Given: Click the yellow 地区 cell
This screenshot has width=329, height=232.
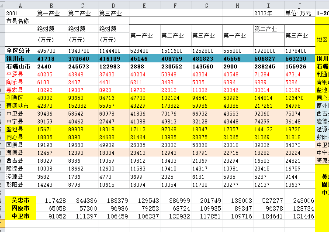Looking at the screenshot, I should [x=322, y=39].
